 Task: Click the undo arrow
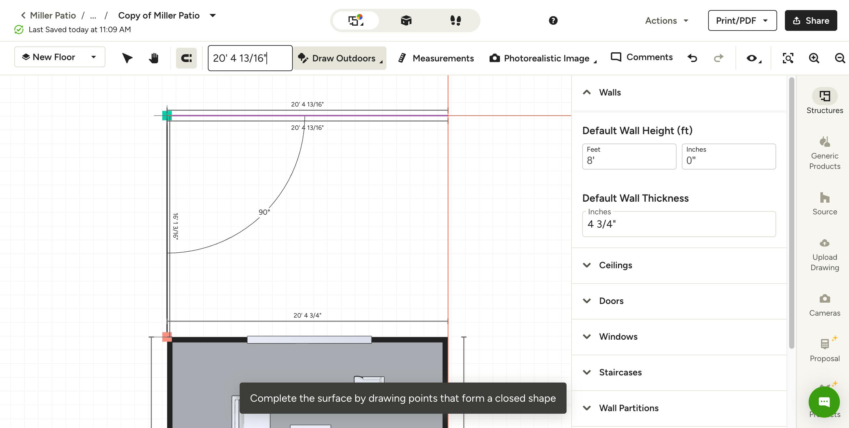point(693,58)
